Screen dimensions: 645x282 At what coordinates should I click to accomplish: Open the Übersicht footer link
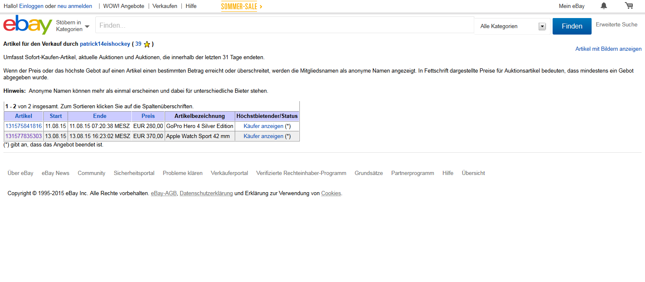tap(473, 173)
